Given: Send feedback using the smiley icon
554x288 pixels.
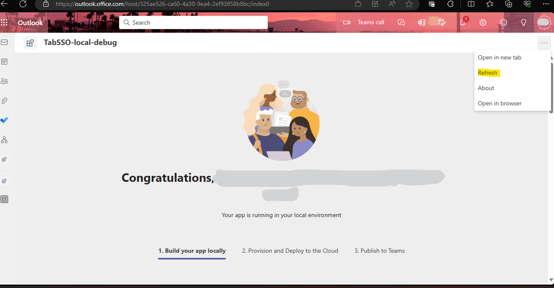Looking at the screenshot, I should (x=503, y=22).
